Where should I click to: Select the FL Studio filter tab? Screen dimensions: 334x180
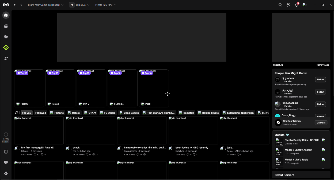108,113
